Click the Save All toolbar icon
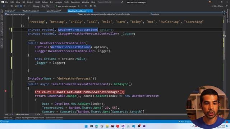Screen dimensions: 230x129 click(x=21, y=6)
